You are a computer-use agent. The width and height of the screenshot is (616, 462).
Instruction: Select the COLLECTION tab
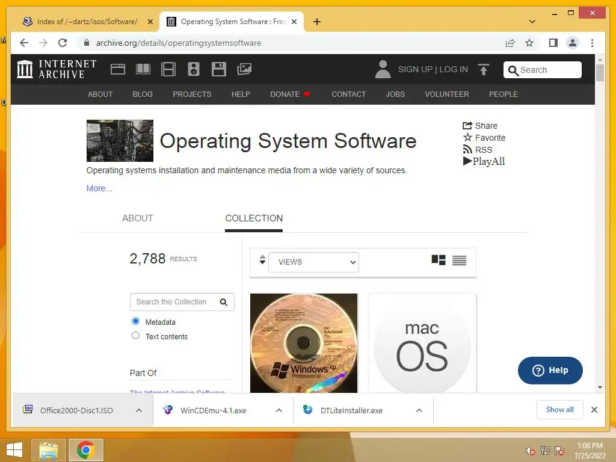coord(254,218)
